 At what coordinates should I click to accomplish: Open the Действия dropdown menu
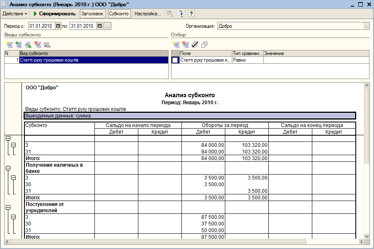click(x=15, y=14)
